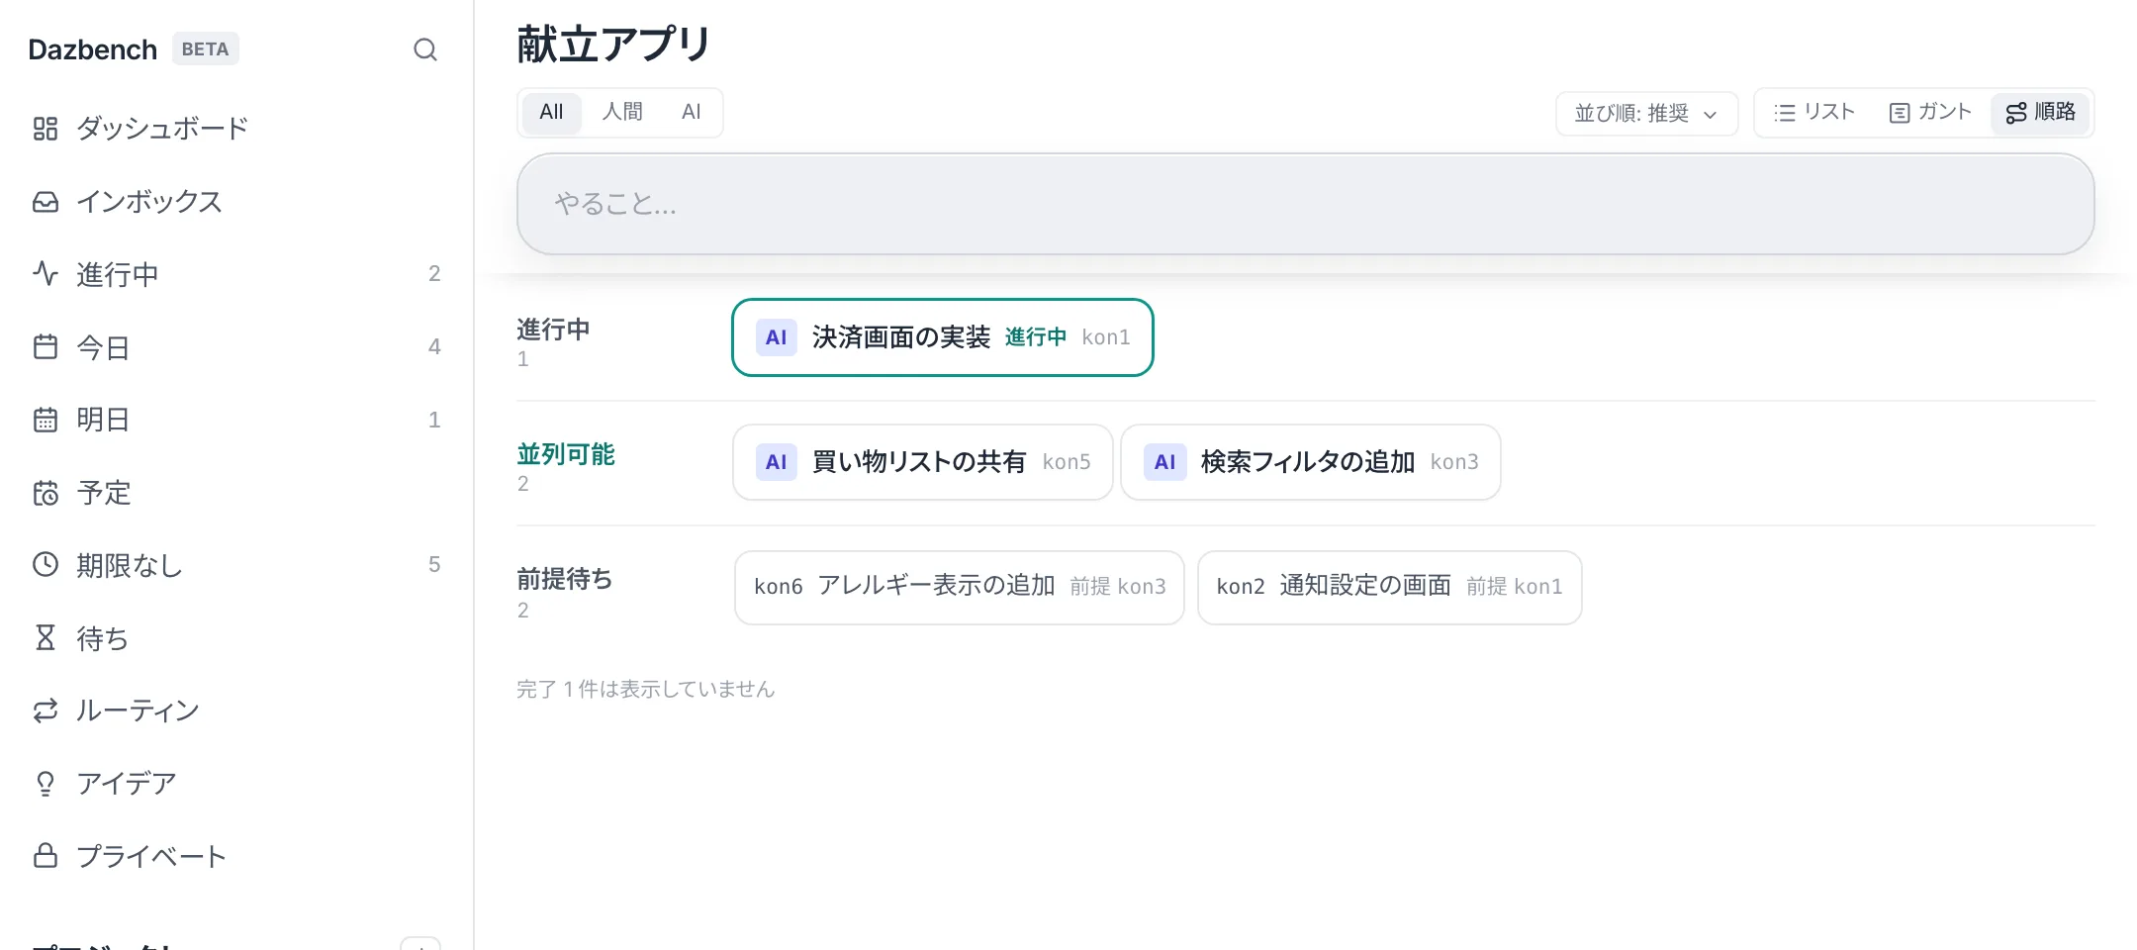Open task 買い物リストの共有
The width and height of the screenshot is (2137, 950).
coord(922,462)
